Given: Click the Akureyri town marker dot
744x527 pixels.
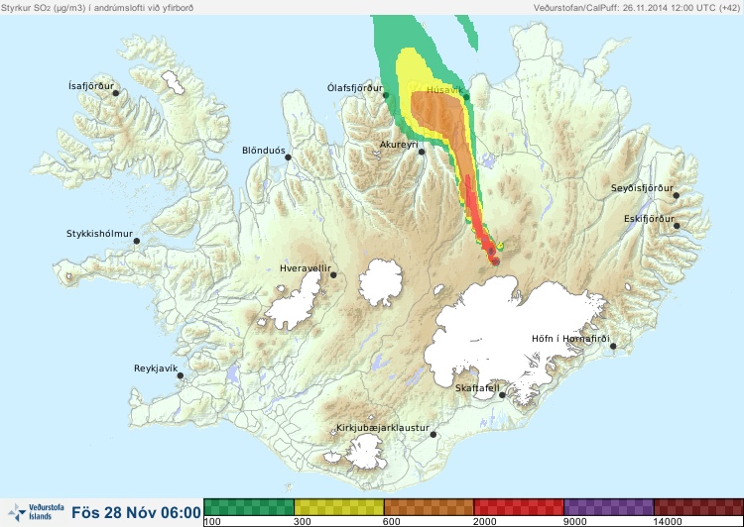Looking at the screenshot, I should click(422, 152).
